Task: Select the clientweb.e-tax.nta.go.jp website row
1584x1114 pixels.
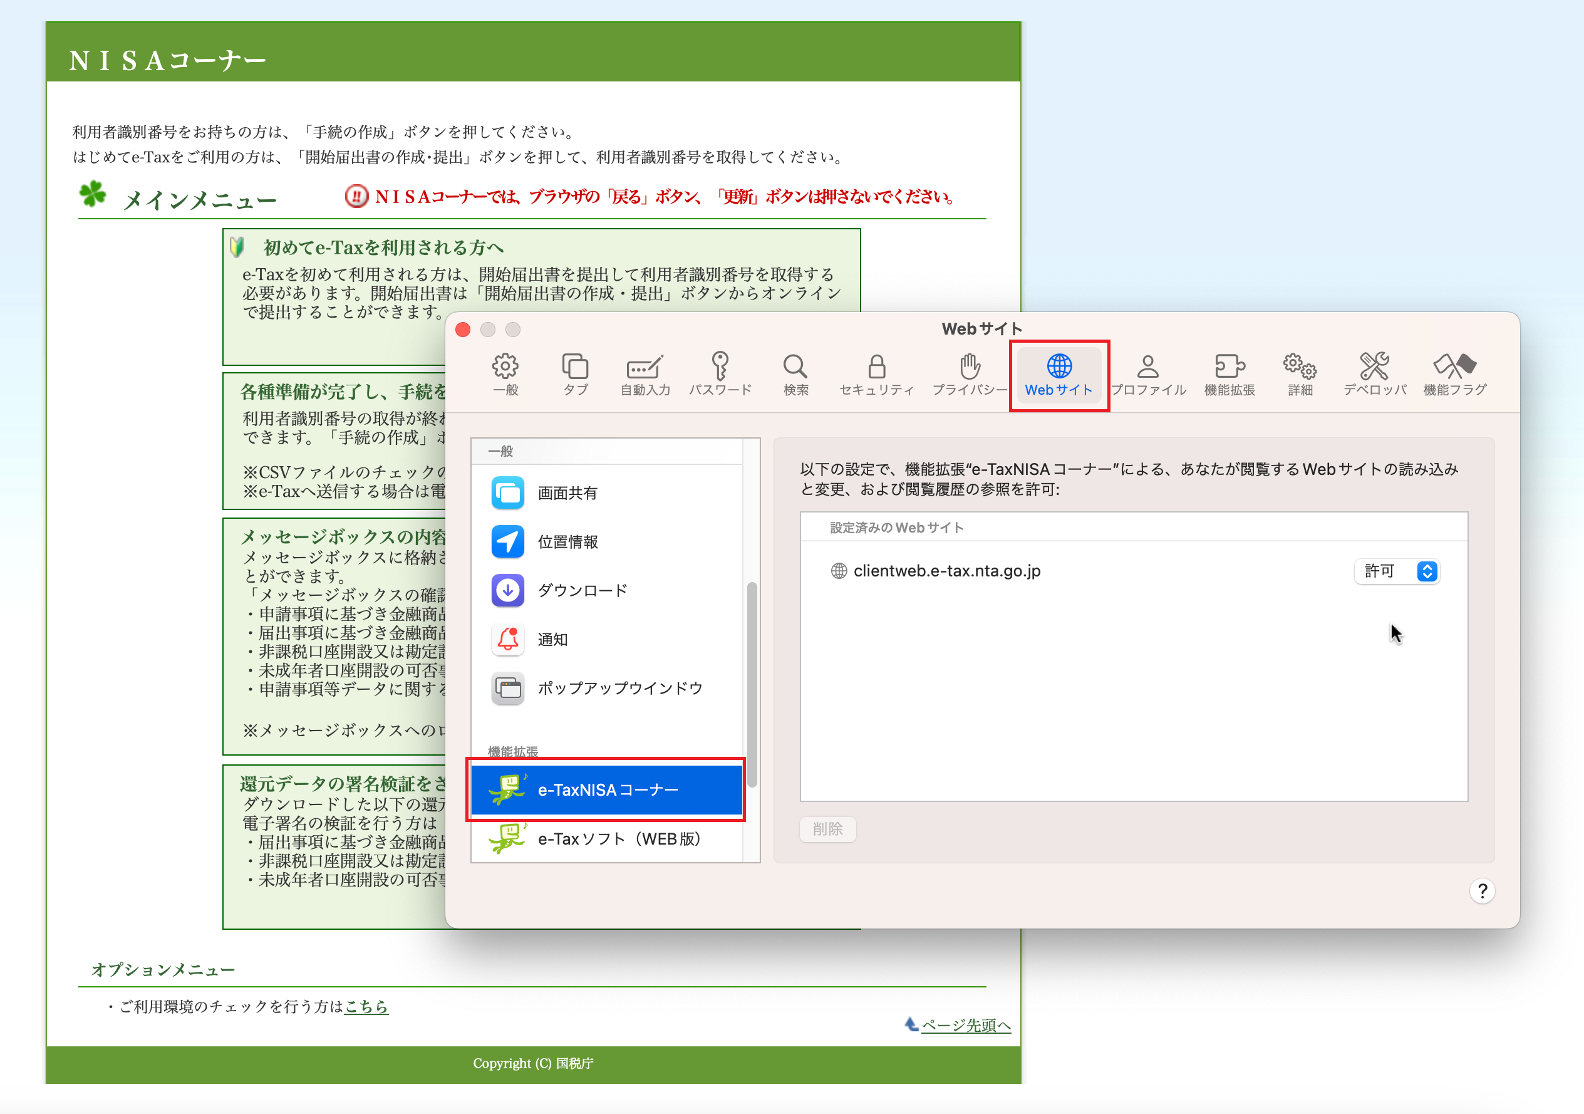Action: pos(1134,571)
